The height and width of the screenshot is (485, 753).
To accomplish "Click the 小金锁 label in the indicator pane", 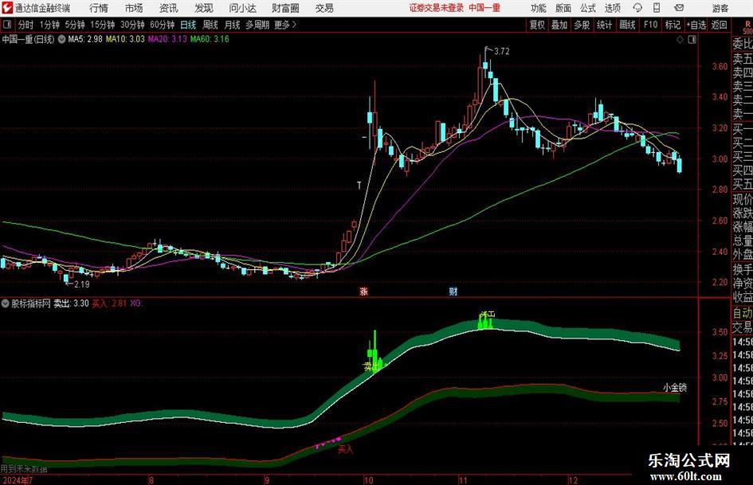I will tap(675, 387).
